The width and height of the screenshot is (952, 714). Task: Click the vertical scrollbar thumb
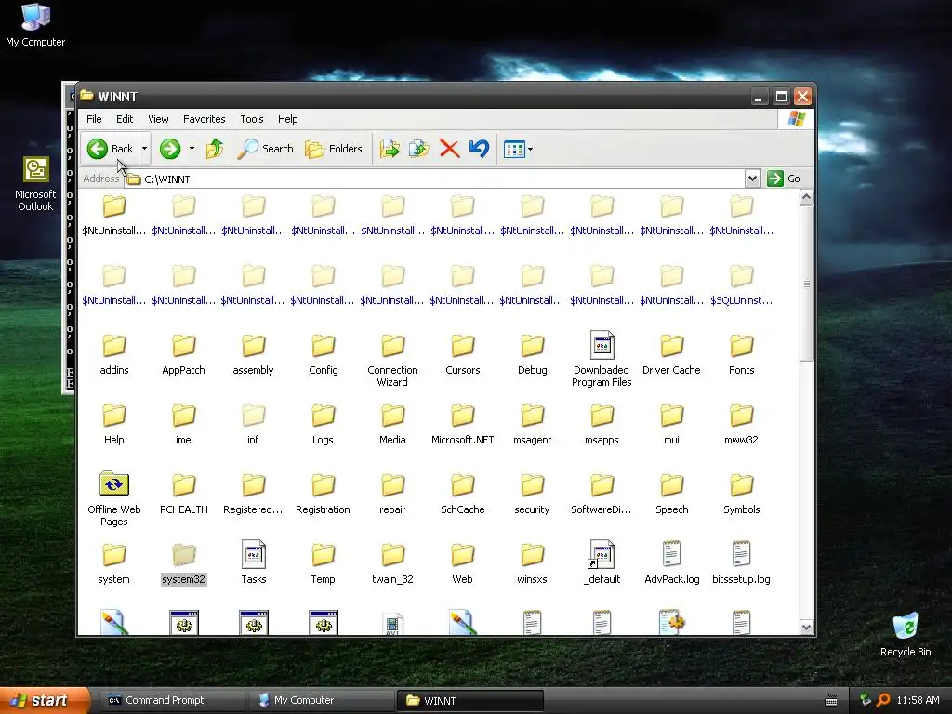(x=806, y=284)
